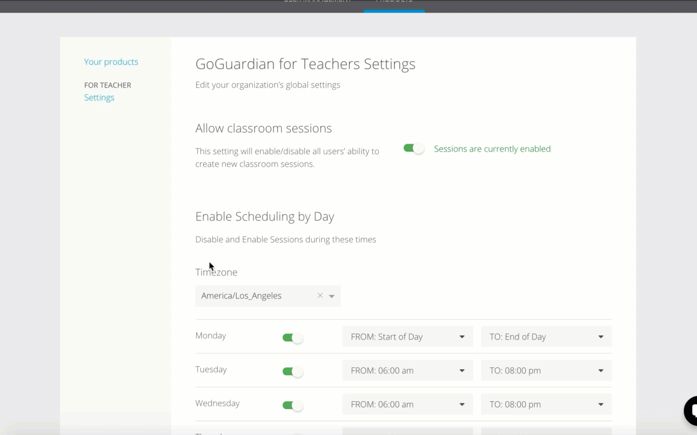Open Tuesday TO: 08:00 pm dropdown

(546, 370)
